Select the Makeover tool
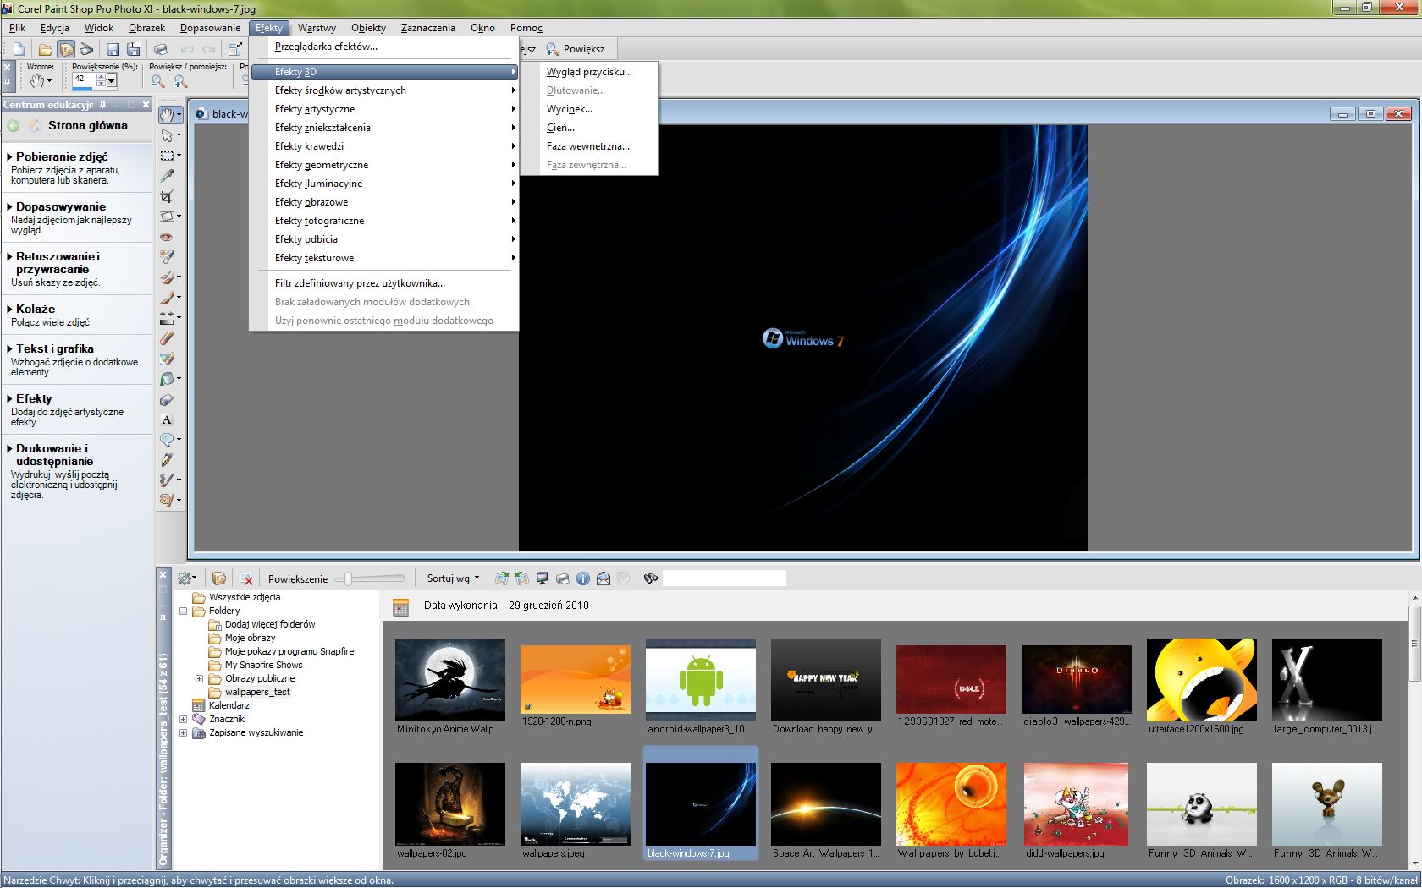Viewport: 1422px width, 888px height. (x=168, y=256)
